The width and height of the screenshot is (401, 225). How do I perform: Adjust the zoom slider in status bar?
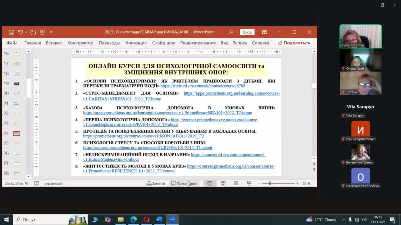[x=270, y=184]
